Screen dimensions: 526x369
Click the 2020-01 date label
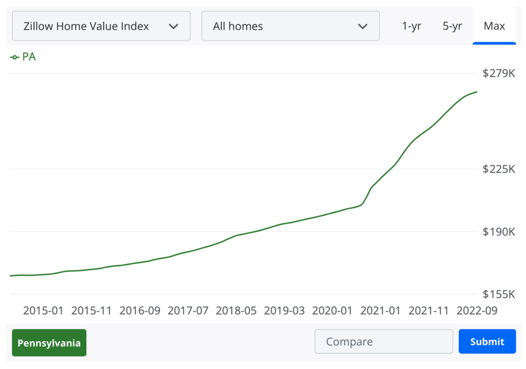pyautogui.click(x=332, y=310)
